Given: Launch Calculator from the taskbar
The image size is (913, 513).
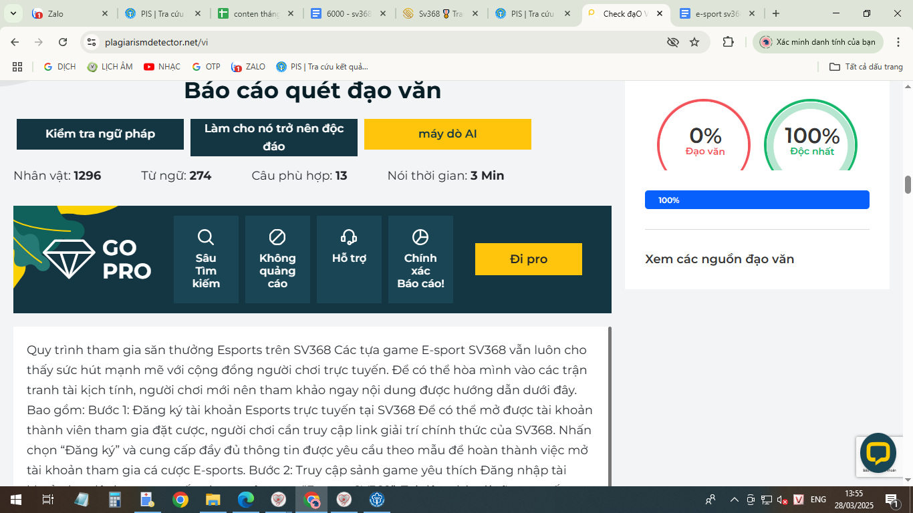Looking at the screenshot, I should pyautogui.click(x=114, y=500).
